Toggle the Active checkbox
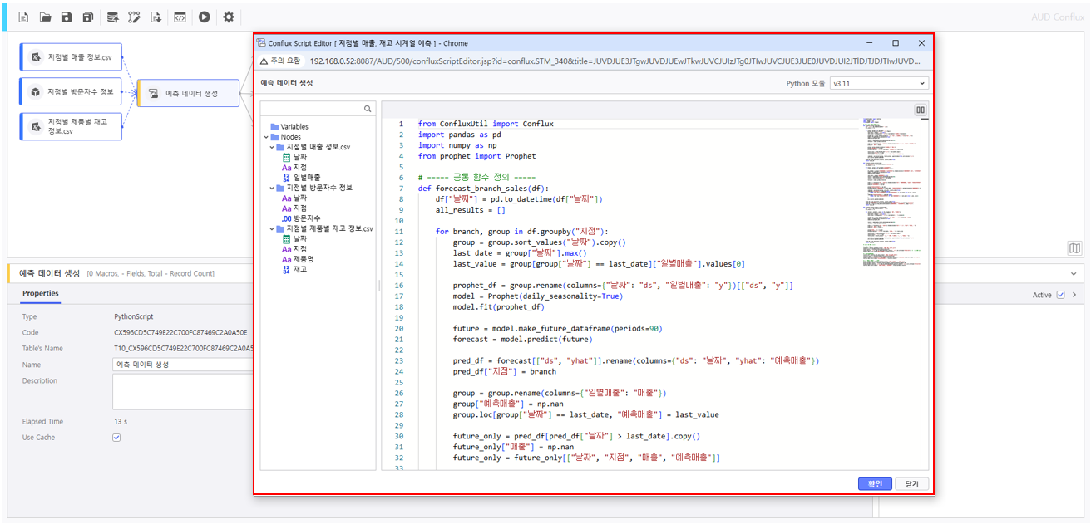Screen dimensions: 1091x524 pyautogui.click(x=1060, y=295)
